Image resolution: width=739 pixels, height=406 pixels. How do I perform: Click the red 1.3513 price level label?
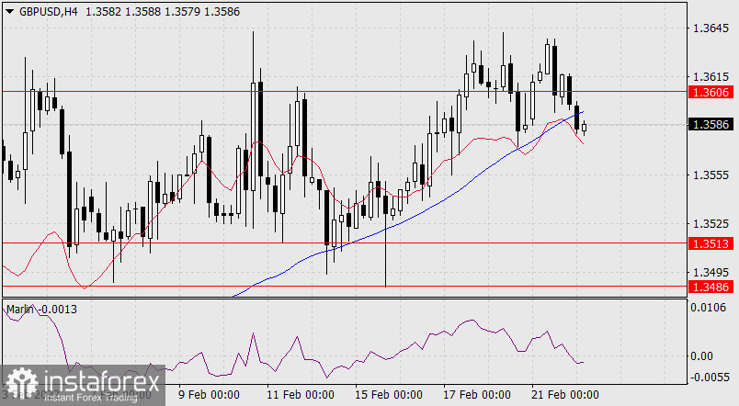(711, 243)
